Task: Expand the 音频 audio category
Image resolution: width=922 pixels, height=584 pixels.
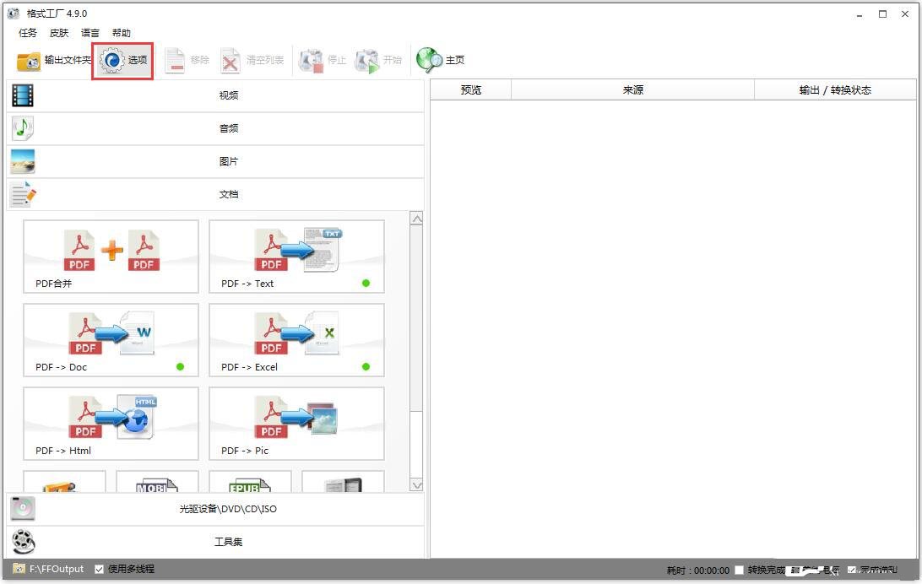Action: (215, 128)
